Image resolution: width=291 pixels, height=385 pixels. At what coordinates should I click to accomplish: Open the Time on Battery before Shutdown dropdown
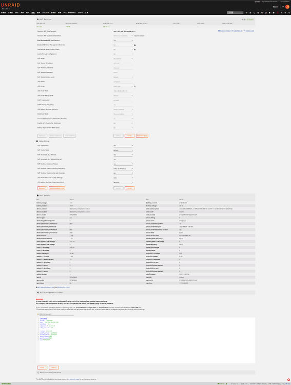[x=123, y=119]
